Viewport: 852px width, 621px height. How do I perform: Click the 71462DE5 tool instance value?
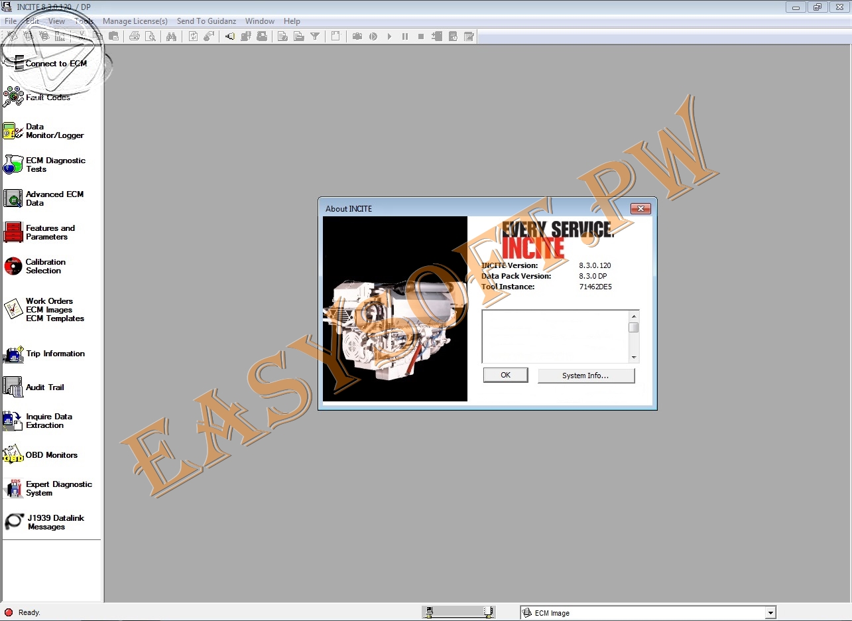[595, 287]
